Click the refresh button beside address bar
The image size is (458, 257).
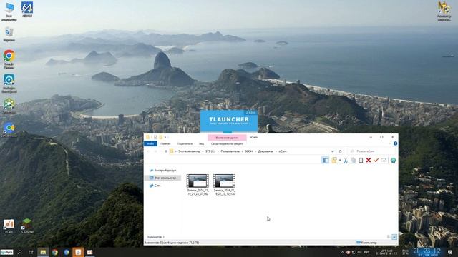point(341,151)
